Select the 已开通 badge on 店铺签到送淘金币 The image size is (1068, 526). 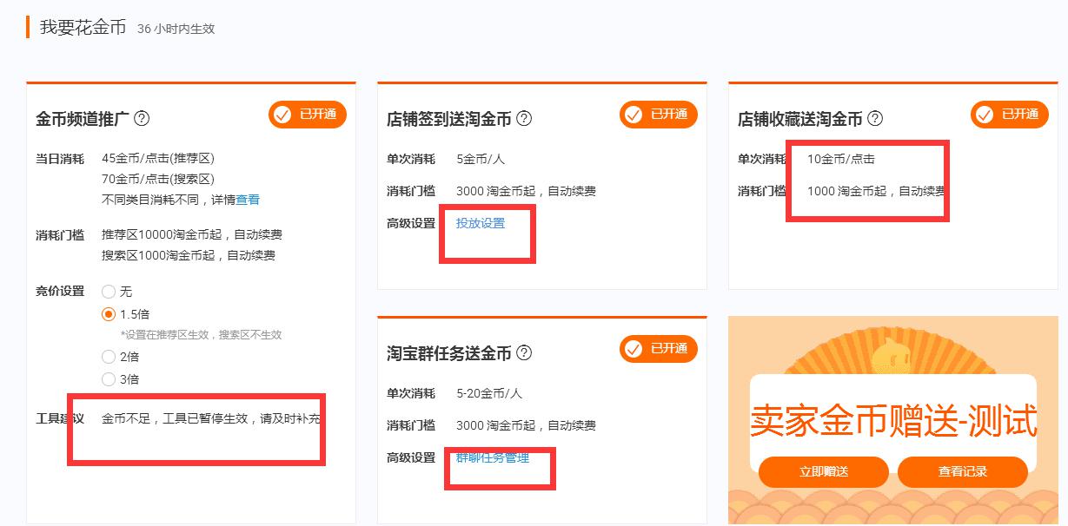658,114
